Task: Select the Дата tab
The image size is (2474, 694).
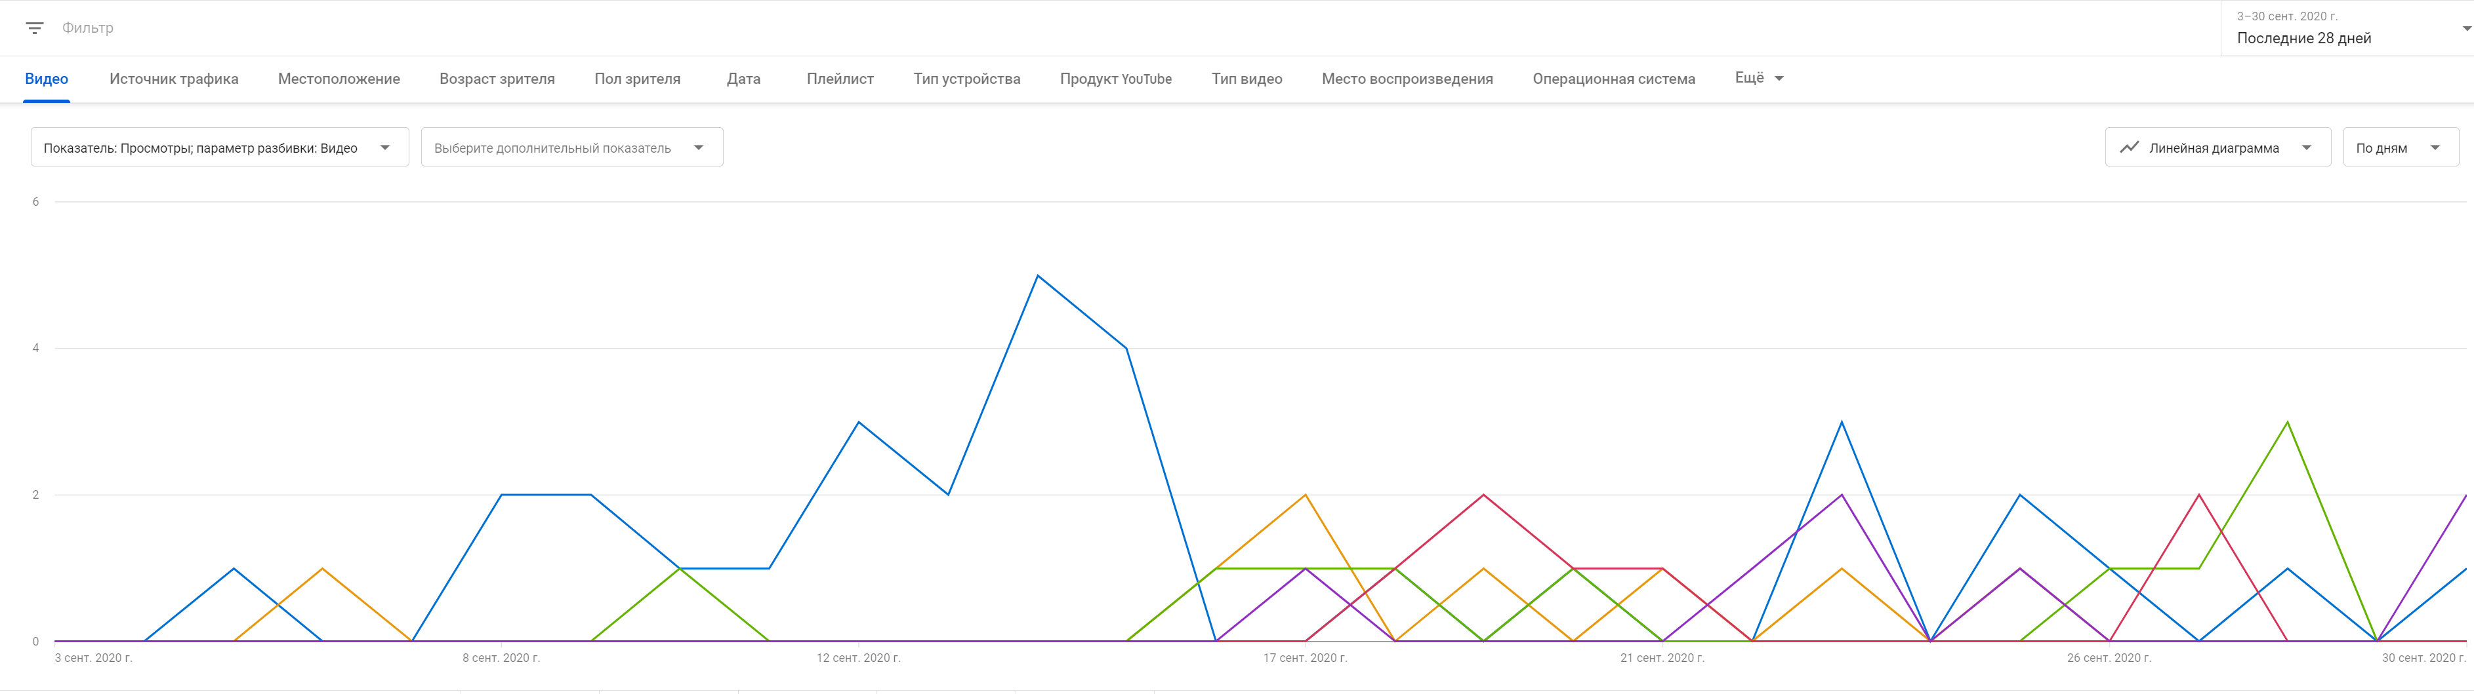Action: 743,79
